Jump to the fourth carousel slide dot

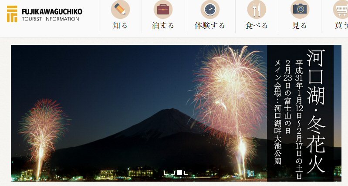pyautogui.click(x=186, y=173)
